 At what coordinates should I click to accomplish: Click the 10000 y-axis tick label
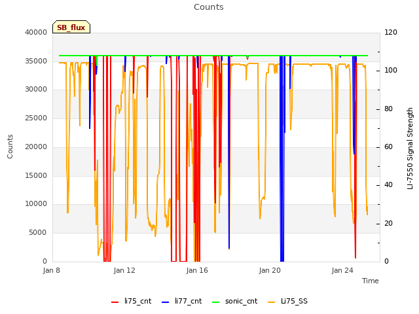36,203
